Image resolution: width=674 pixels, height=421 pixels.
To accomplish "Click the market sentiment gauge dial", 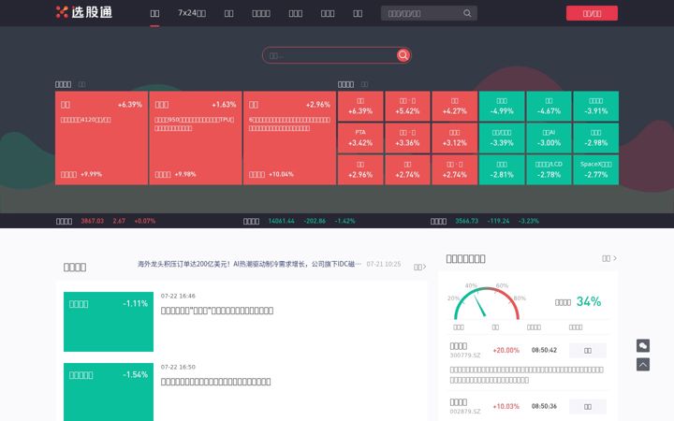I will 487,303.
